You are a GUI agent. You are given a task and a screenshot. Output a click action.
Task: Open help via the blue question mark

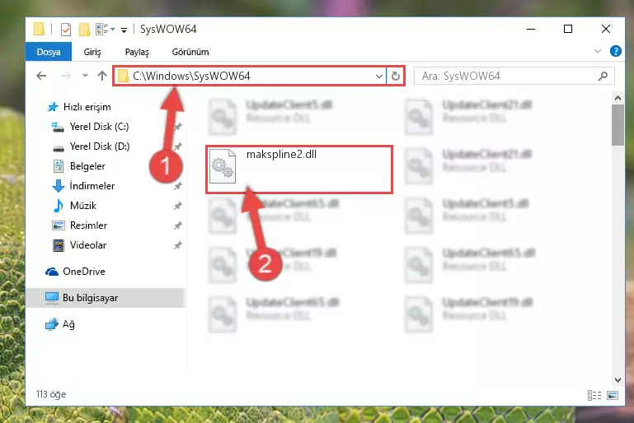click(615, 51)
